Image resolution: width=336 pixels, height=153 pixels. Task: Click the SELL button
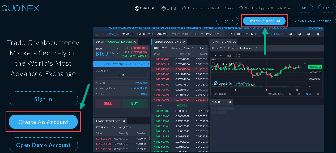[x=108, y=103]
